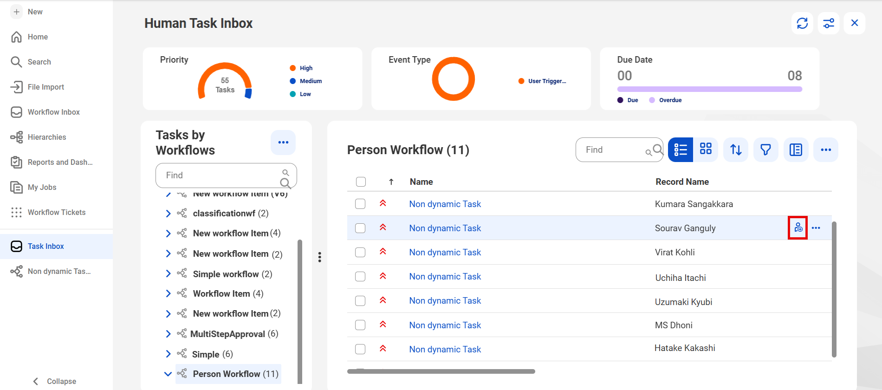Click search magnifier in workflows Find box
The image size is (882, 390).
pos(285,183)
